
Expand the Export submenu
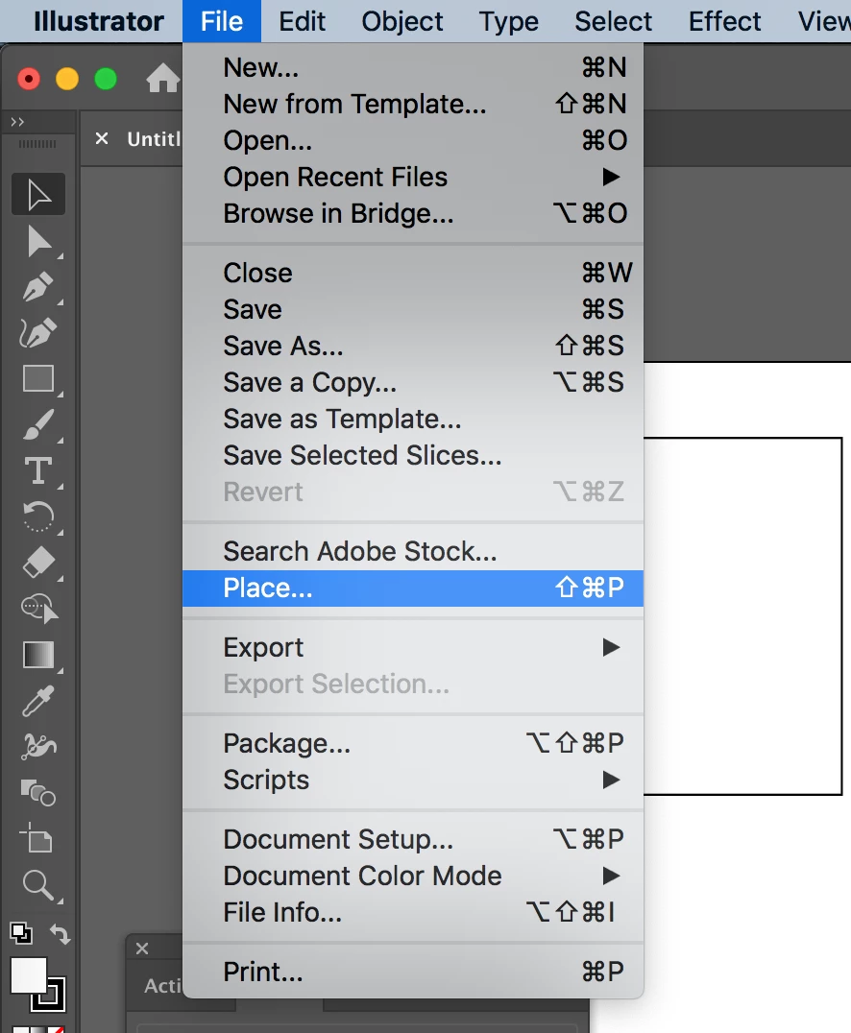[x=413, y=648]
